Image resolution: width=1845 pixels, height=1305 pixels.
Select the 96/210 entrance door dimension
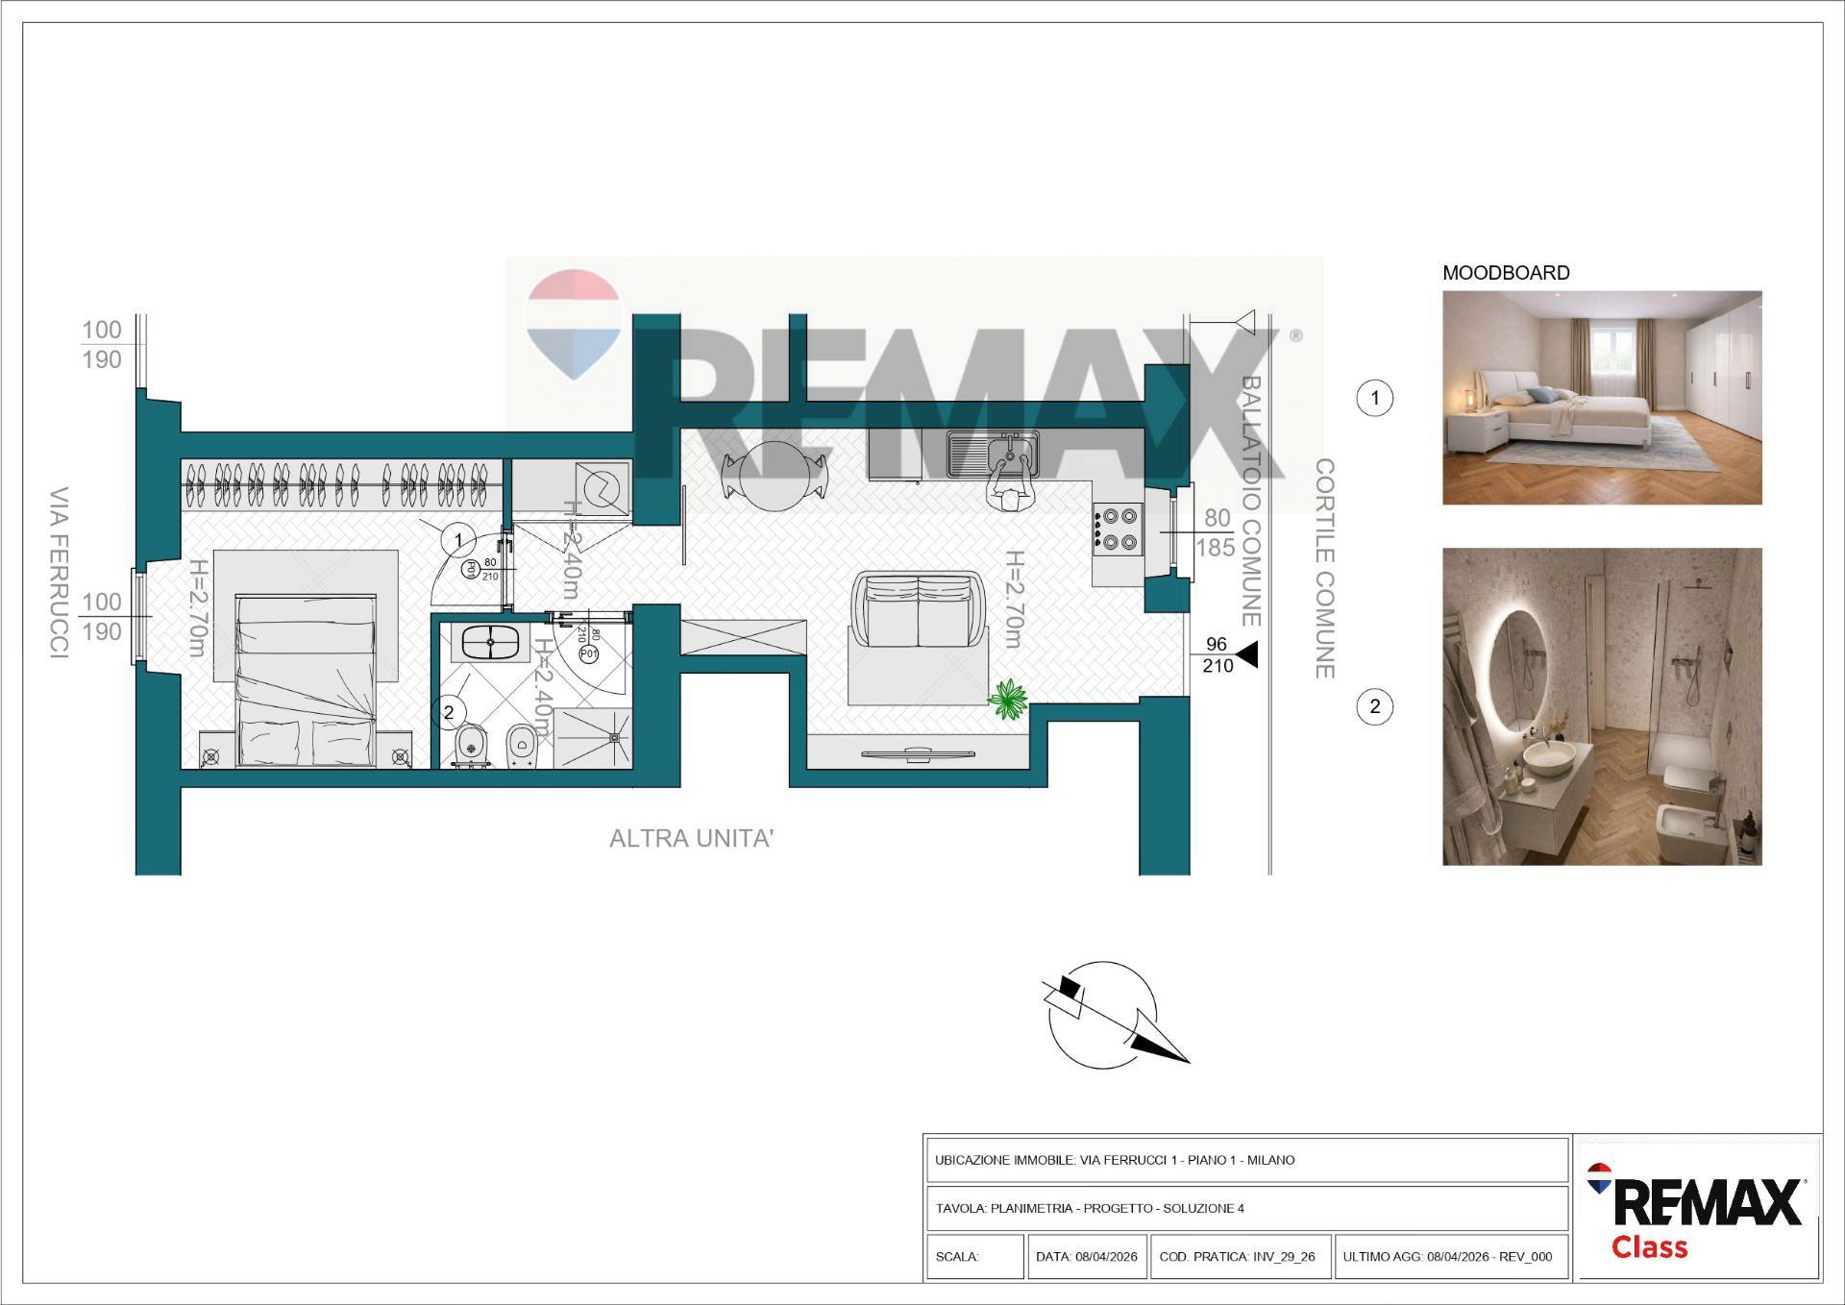coord(1218,655)
